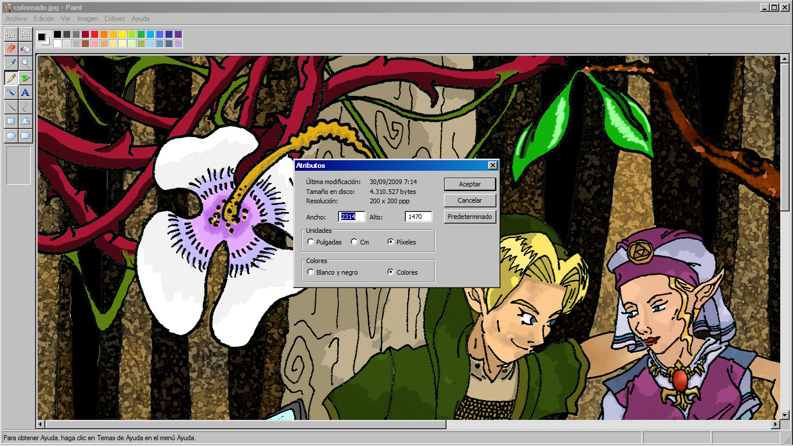
Task: Select the Ellipse shape tool
Action: 10,135
